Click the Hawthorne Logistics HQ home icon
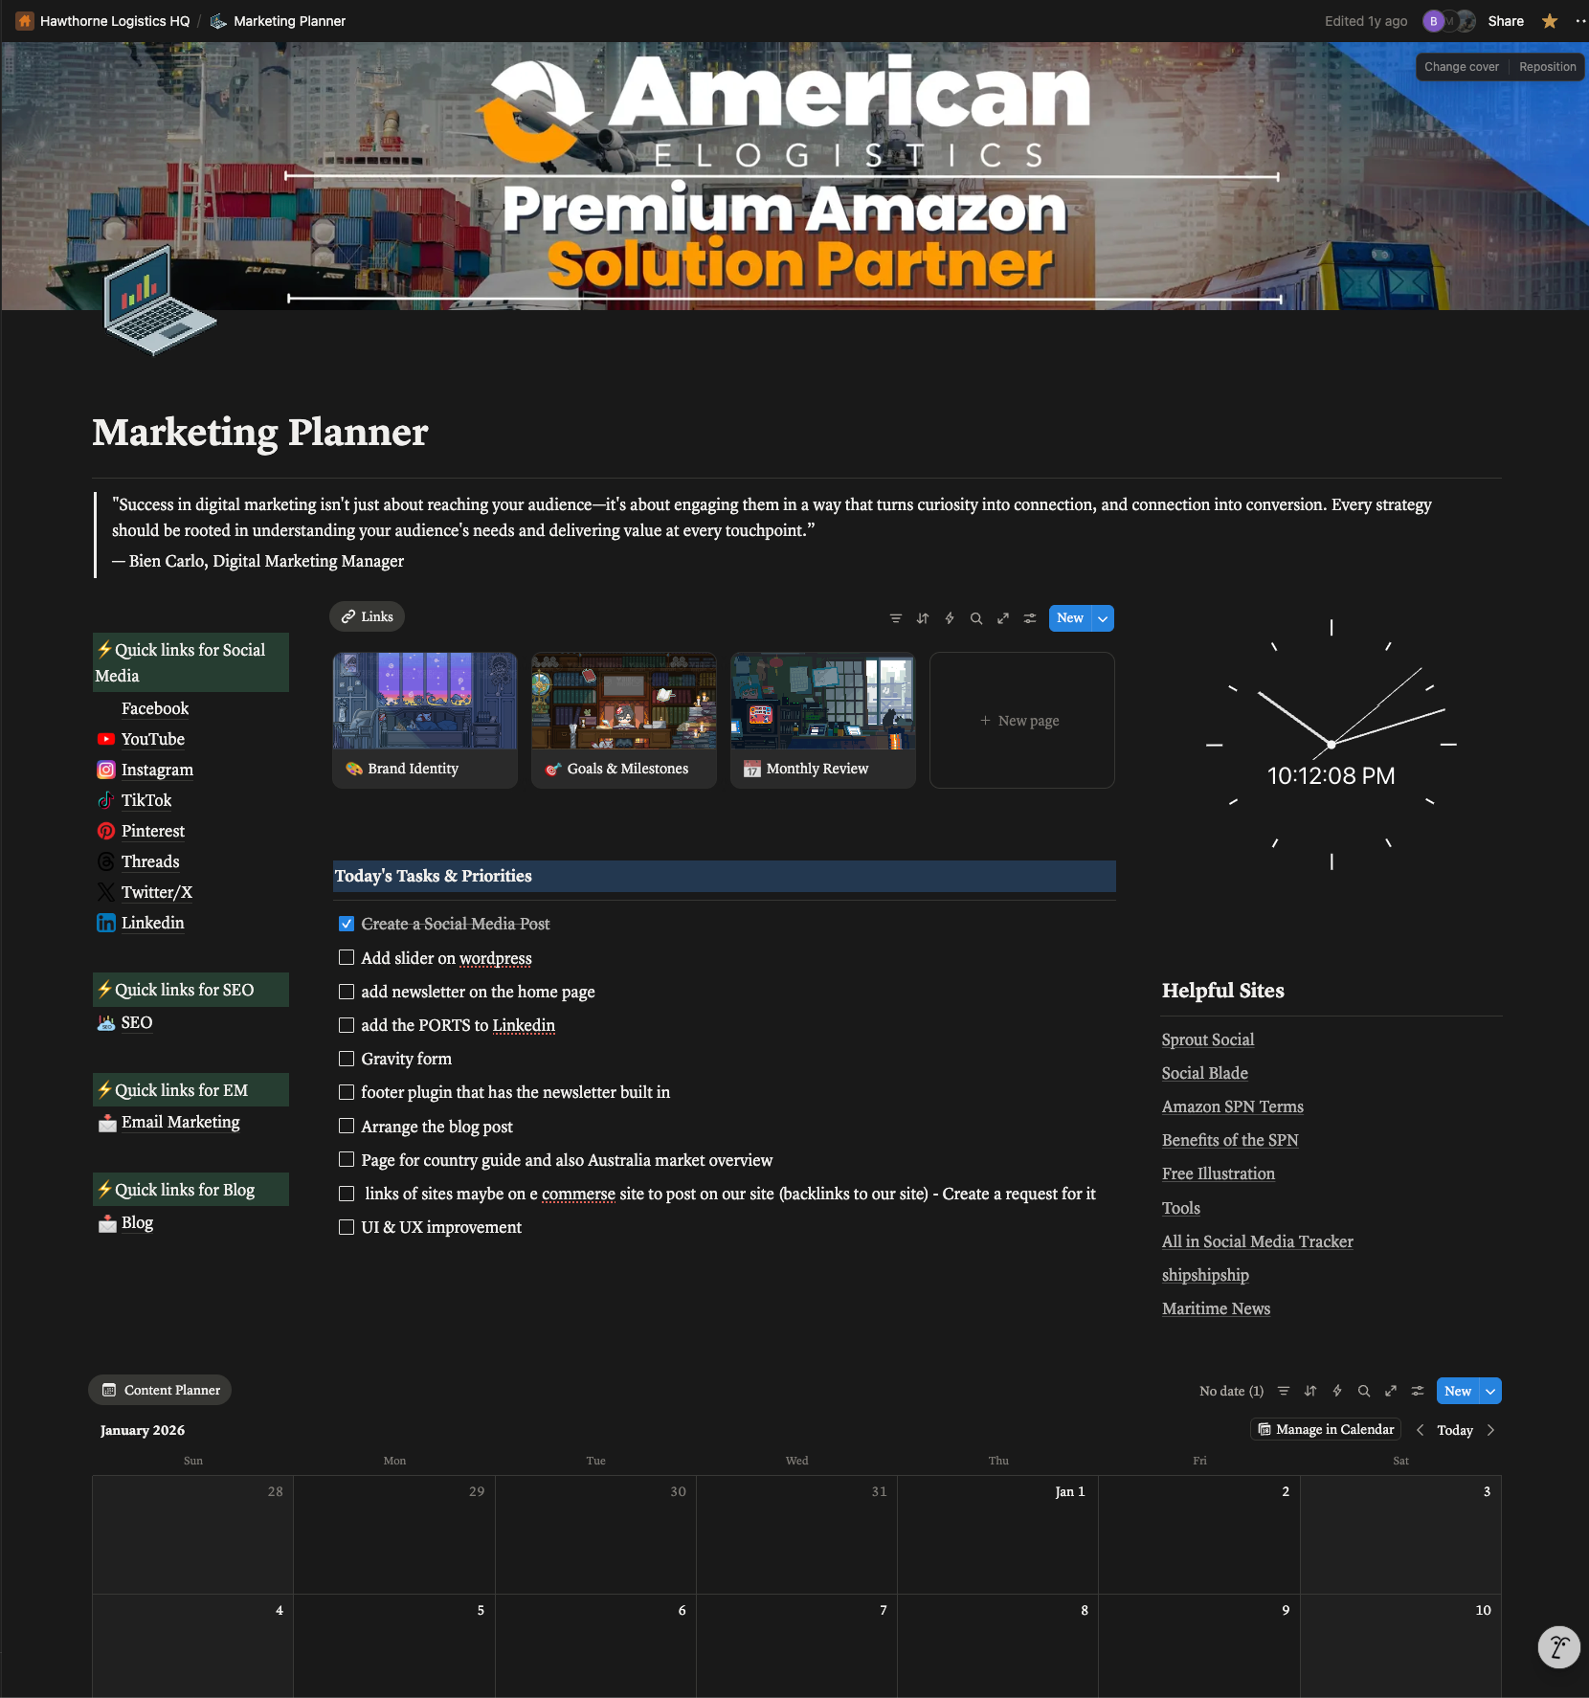 click(25, 21)
